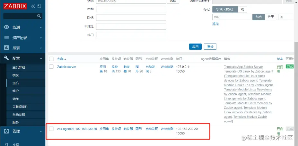Click the 状态 column header
298x146 pixels.
(x=280, y=59)
